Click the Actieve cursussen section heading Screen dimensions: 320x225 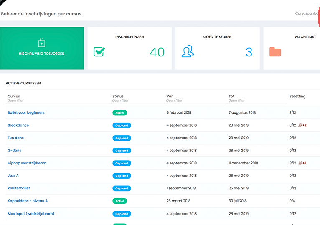point(23,83)
